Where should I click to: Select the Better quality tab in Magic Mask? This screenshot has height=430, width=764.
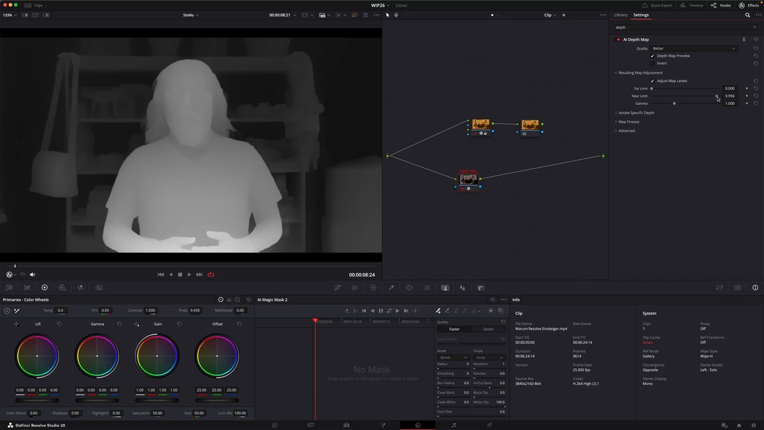488,329
